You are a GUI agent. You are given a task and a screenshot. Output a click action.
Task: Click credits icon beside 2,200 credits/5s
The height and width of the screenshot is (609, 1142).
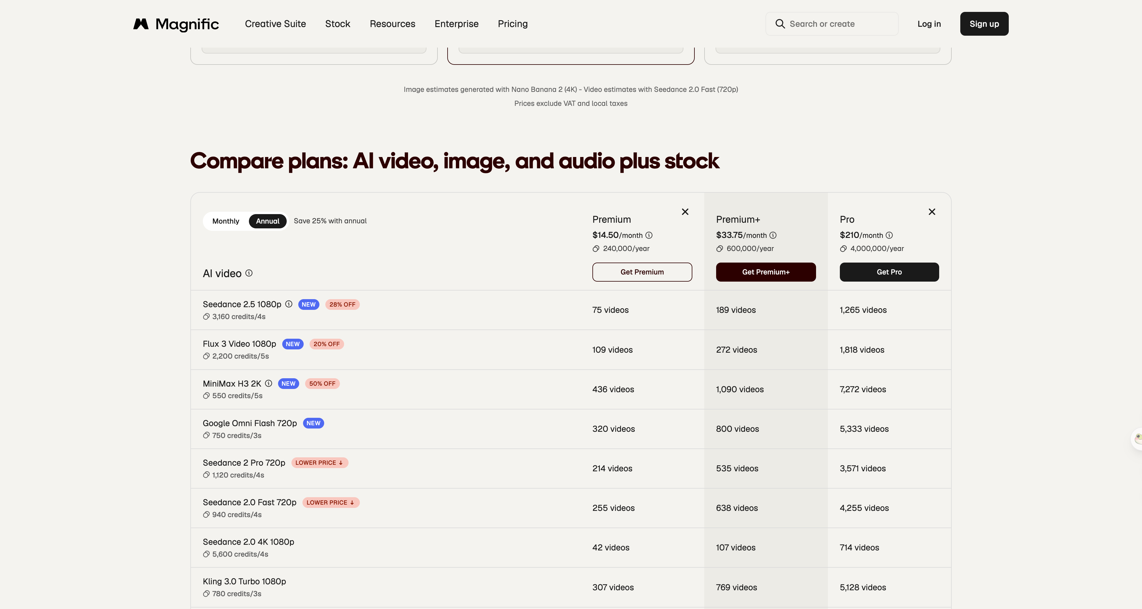click(206, 356)
